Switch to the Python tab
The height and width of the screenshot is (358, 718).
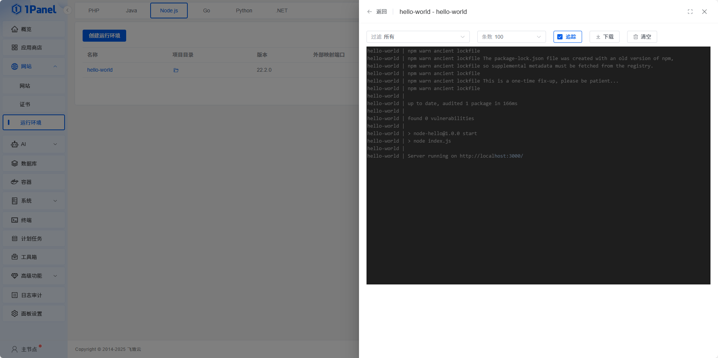pos(244,11)
